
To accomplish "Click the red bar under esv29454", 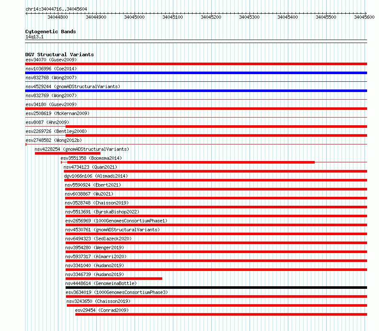I will click(221, 314).
